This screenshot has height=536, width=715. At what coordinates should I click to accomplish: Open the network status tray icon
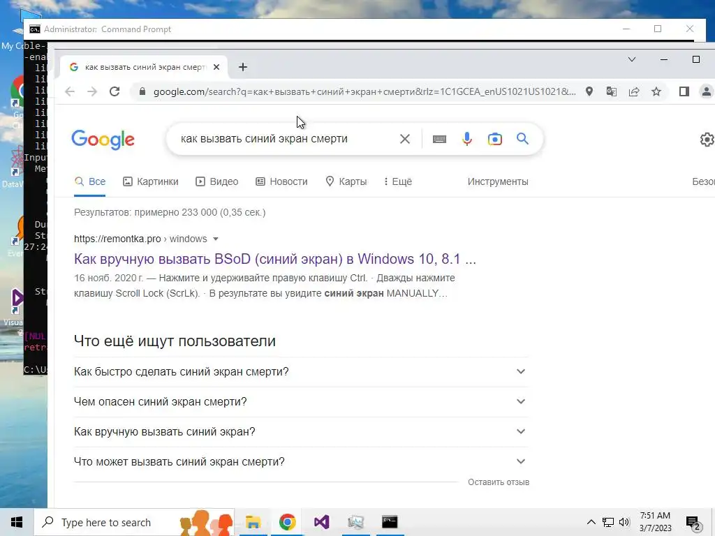608,522
